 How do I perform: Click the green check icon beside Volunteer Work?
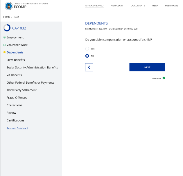point(4,45)
